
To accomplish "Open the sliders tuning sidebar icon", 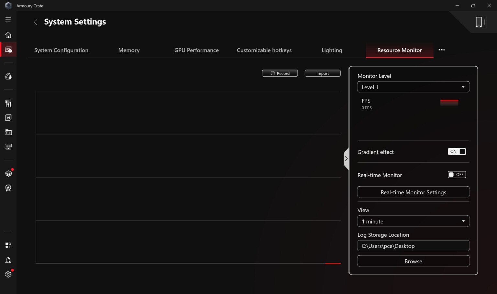I will 8,103.
